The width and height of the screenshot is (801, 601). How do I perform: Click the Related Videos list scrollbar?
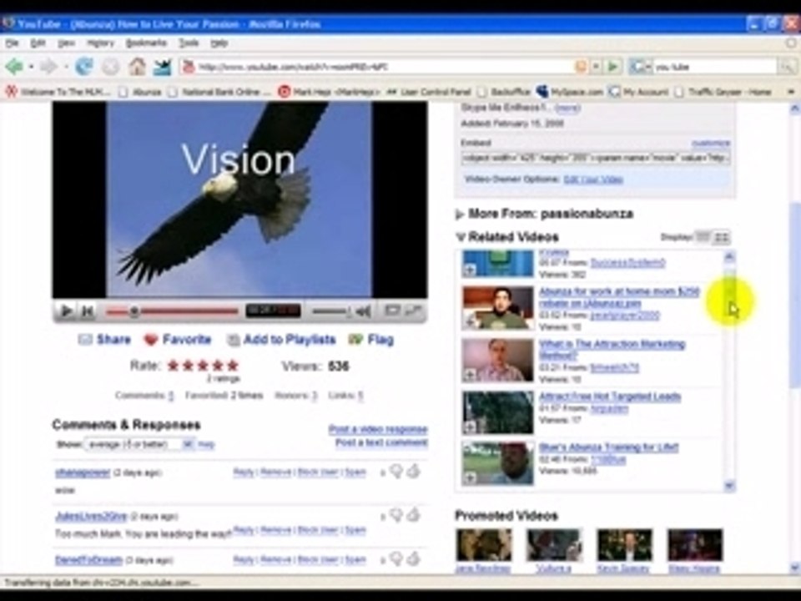(x=729, y=371)
